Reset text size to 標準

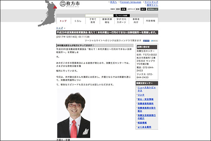pyautogui.click(x=138, y=9)
